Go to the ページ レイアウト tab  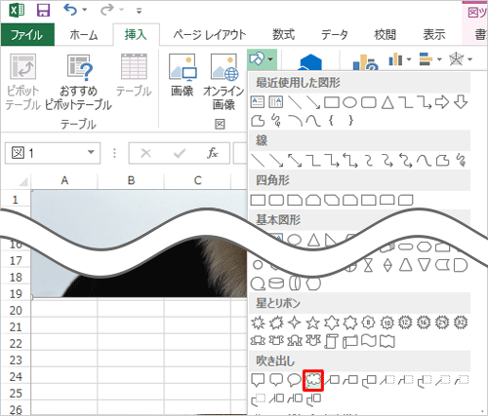(x=210, y=34)
